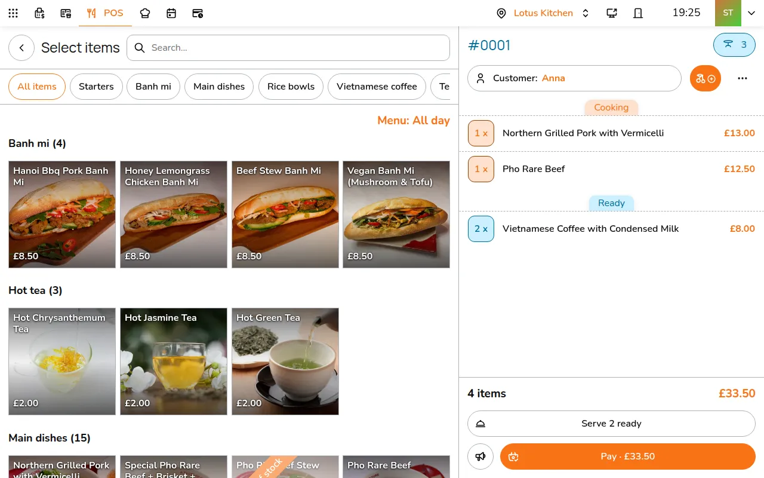
Task: Click the orange delivery add button
Action: (706, 78)
